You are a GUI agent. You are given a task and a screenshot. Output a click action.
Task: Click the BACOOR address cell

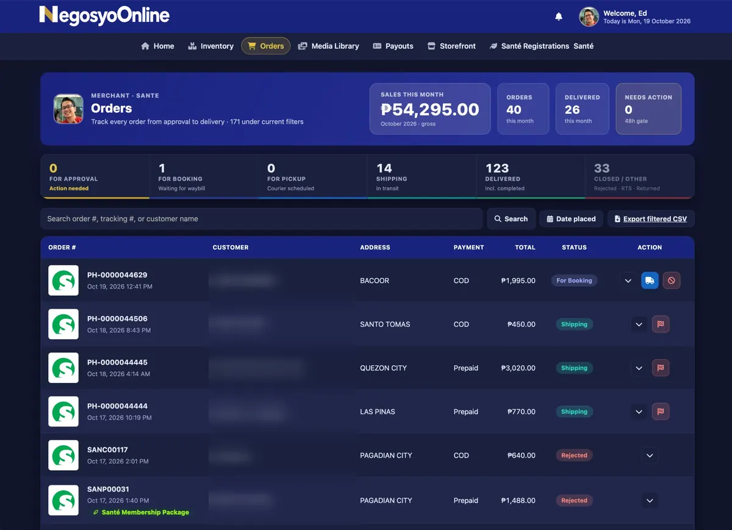coord(375,281)
